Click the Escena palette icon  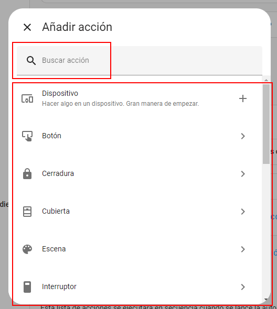[27, 249]
